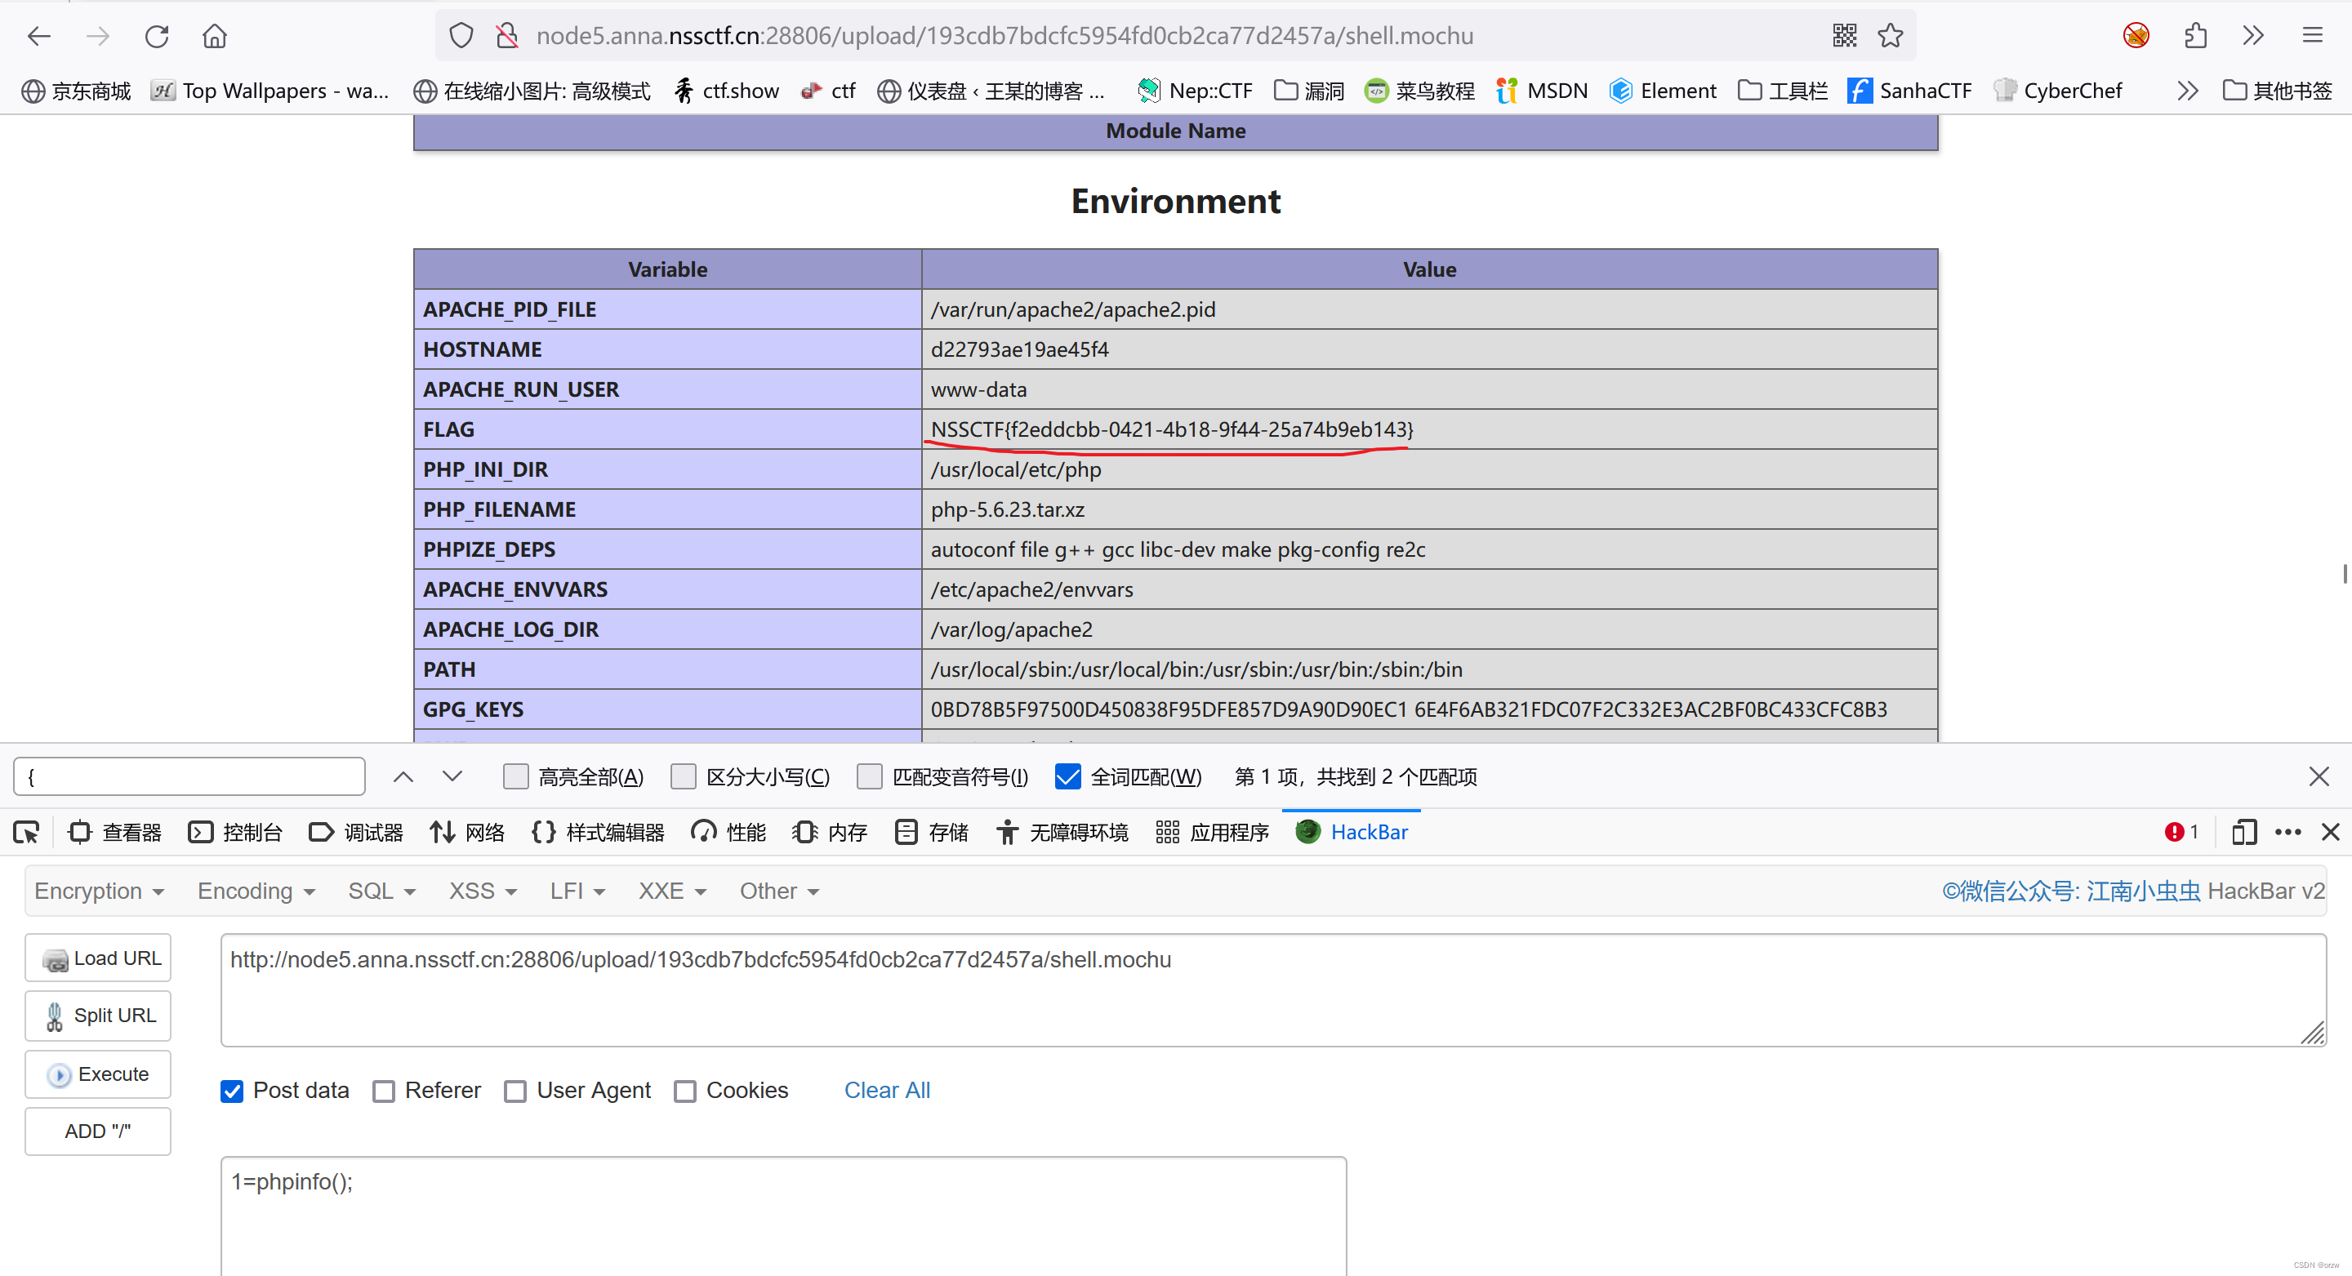The height and width of the screenshot is (1276, 2352).
Task: Switch to the 控制台 console panel
Action: pyautogui.click(x=235, y=832)
